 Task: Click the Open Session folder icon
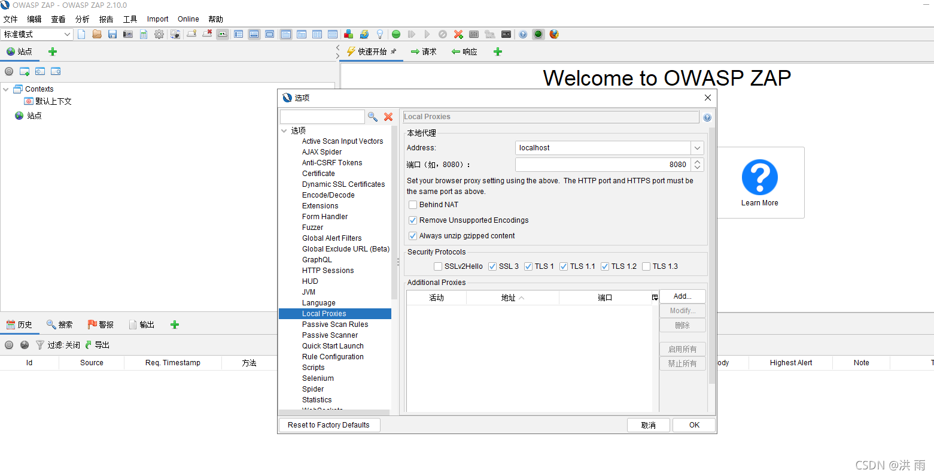pos(97,34)
